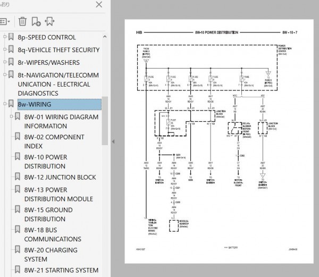Expand the 8q-VEHICLE THEFT SECURITY bookmark
The height and width of the screenshot is (277, 319).
click(x=5, y=49)
